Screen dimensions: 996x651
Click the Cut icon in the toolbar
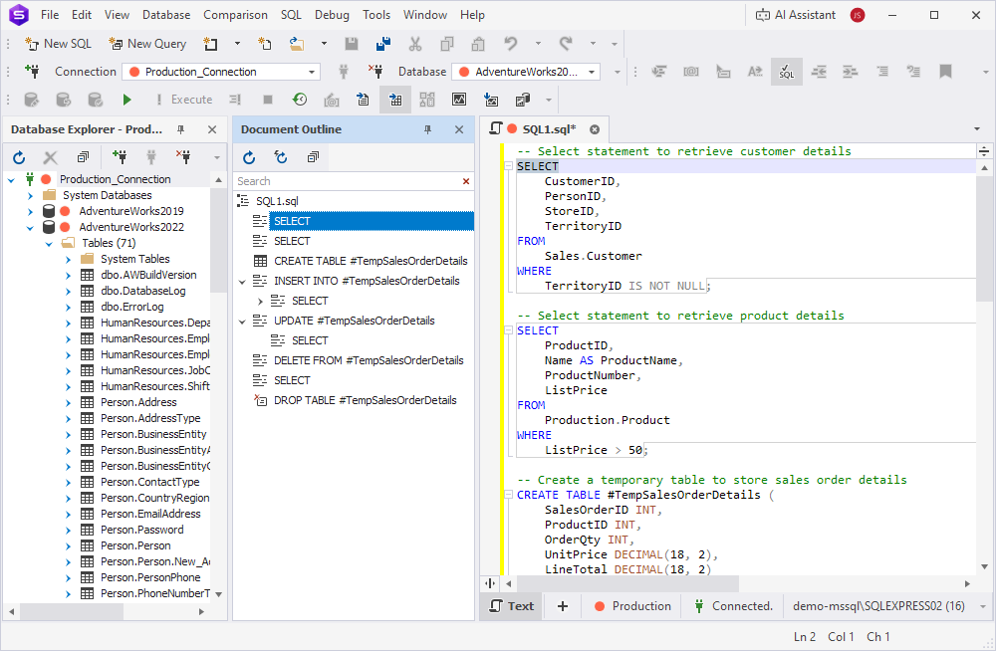[x=415, y=44]
